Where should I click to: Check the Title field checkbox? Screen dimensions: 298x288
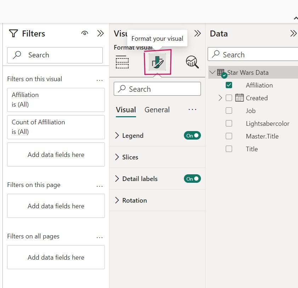(229, 149)
